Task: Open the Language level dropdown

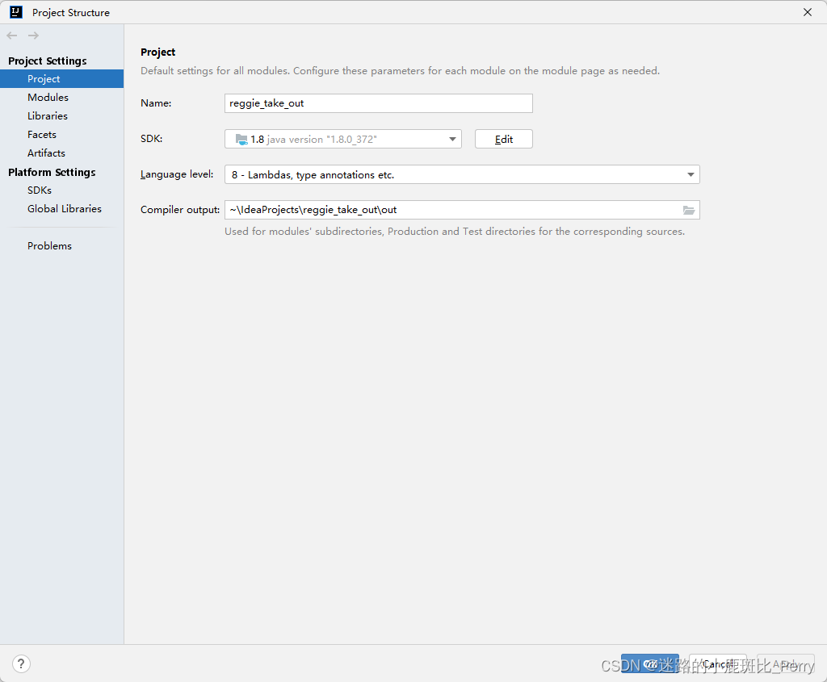Action: click(x=691, y=174)
